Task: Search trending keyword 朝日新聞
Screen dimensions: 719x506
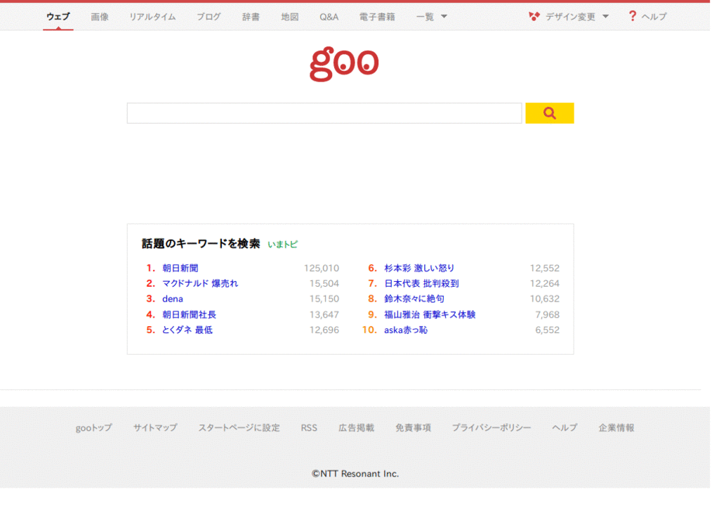Action: pyautogui.click(x=180, y=268)
